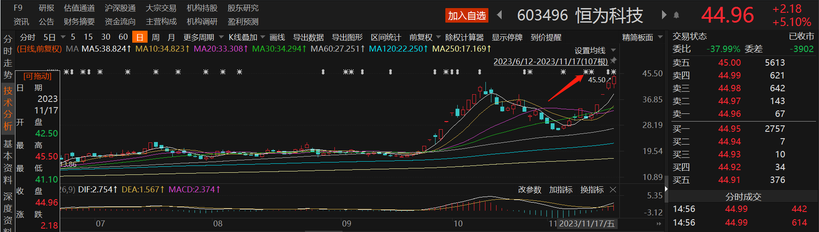Switch to 技术分析 side tab
This screenshot has width=819, height=232.
[x=8, y=108]
